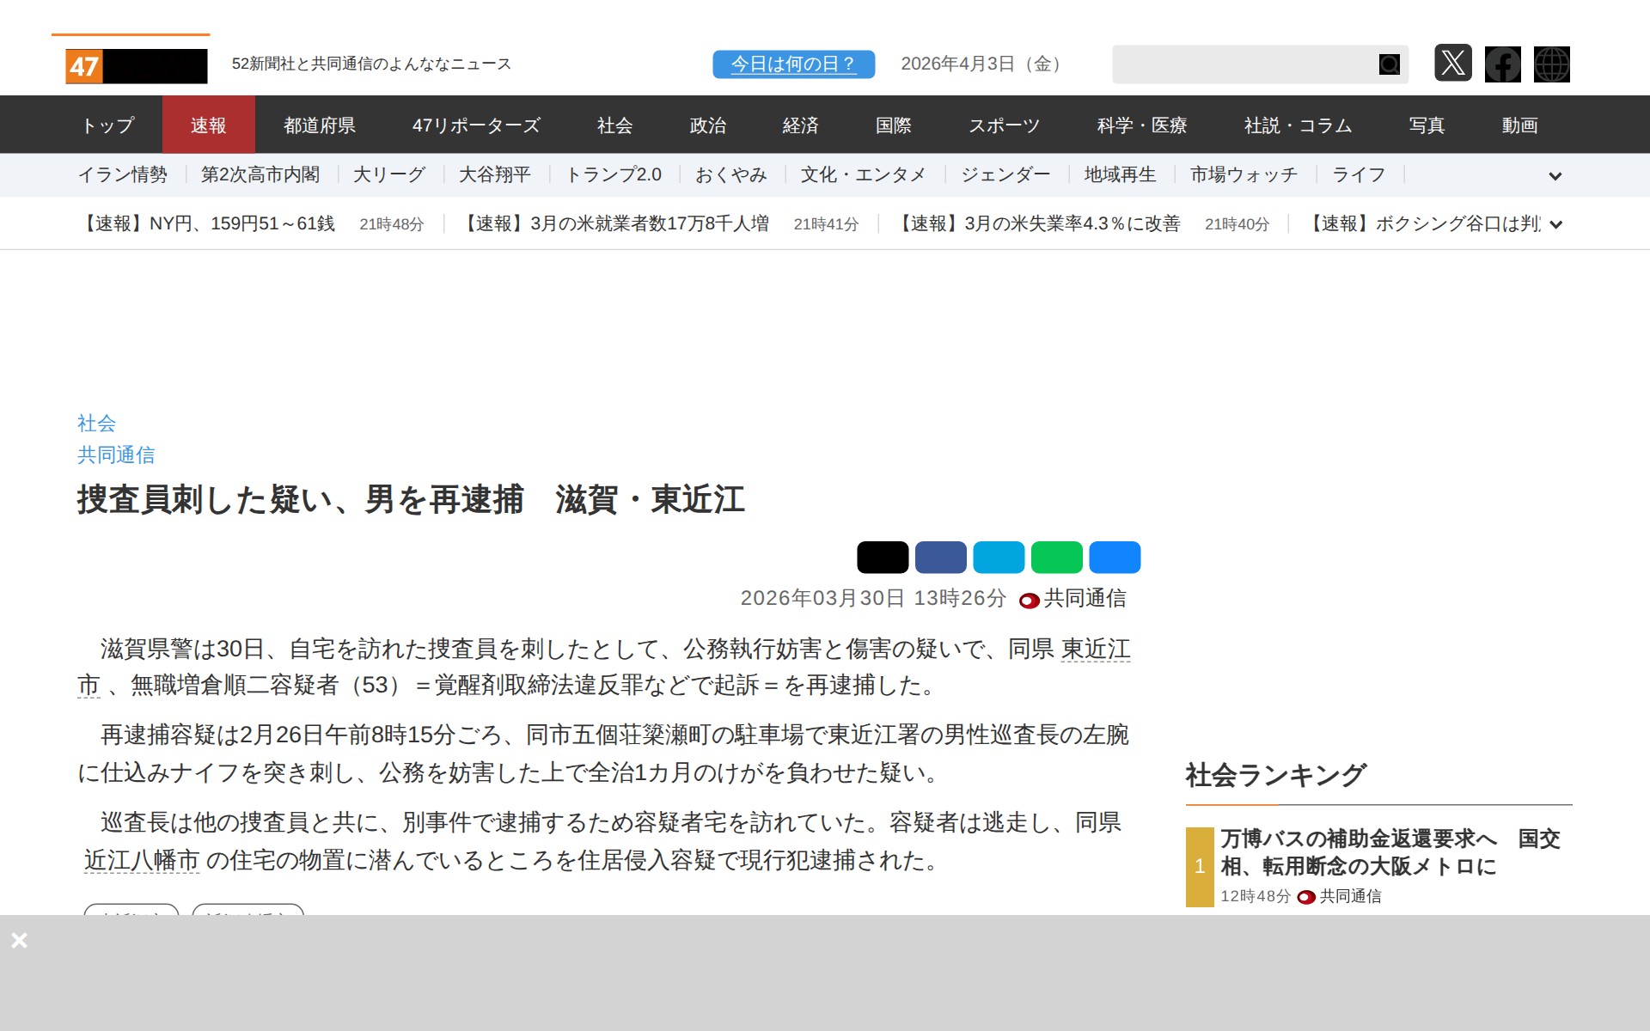The width and height of the screenshot is (1650, 1031).
Task: Open the スポーツ menu item
Action: click(x=1004, y=125)
